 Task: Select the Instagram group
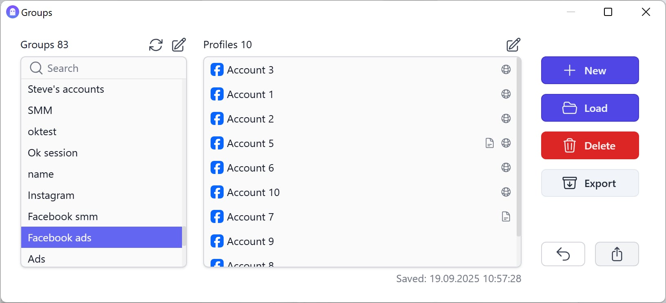tap(51, 196)
